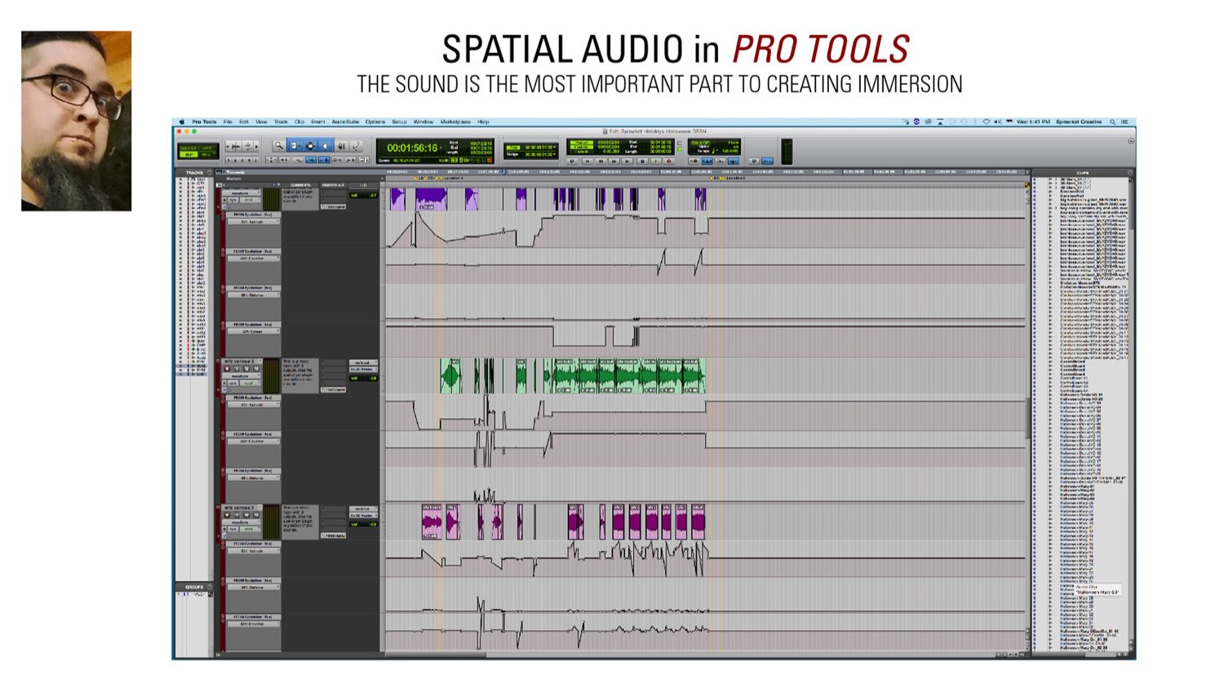Screen dimensions: 1224x688
Task: Open sfx various 2 waveform view selector
Action: click(x=242, y=376)
